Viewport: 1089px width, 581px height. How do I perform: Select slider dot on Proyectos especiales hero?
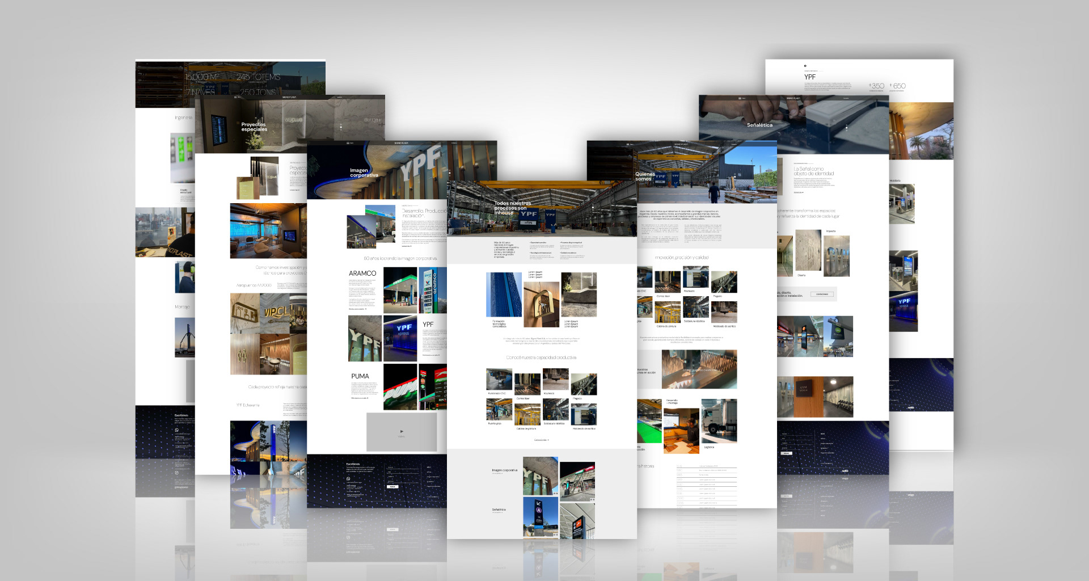tap(341, 127)
